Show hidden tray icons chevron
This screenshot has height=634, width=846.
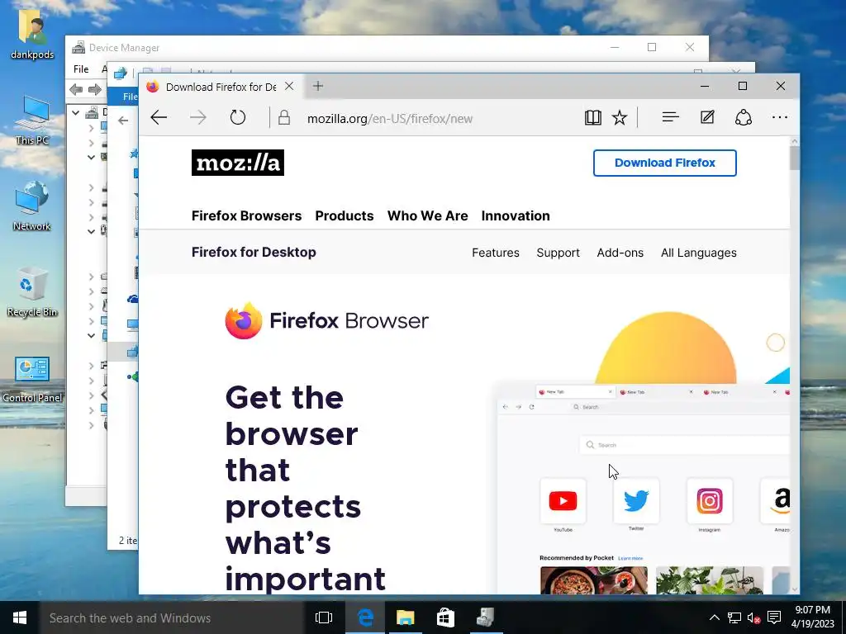[x=715, y=617]
